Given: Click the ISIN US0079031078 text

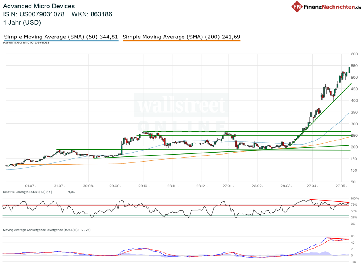Looking at the screenshot, I should pos(34,14).
